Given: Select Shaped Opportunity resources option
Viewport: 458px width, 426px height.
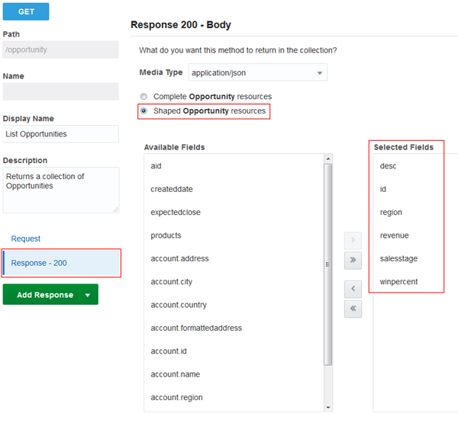Looking at the screenshot, I should click(144, 111).
